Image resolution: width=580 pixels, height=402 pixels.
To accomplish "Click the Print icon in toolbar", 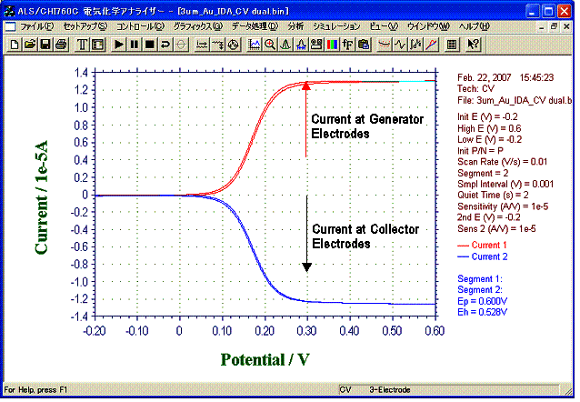I will click(x=60, y=44).
